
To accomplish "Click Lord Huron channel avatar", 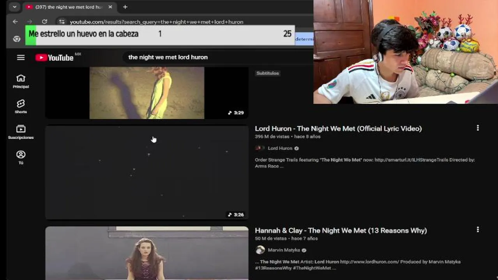I will click(x=260, y=148).
